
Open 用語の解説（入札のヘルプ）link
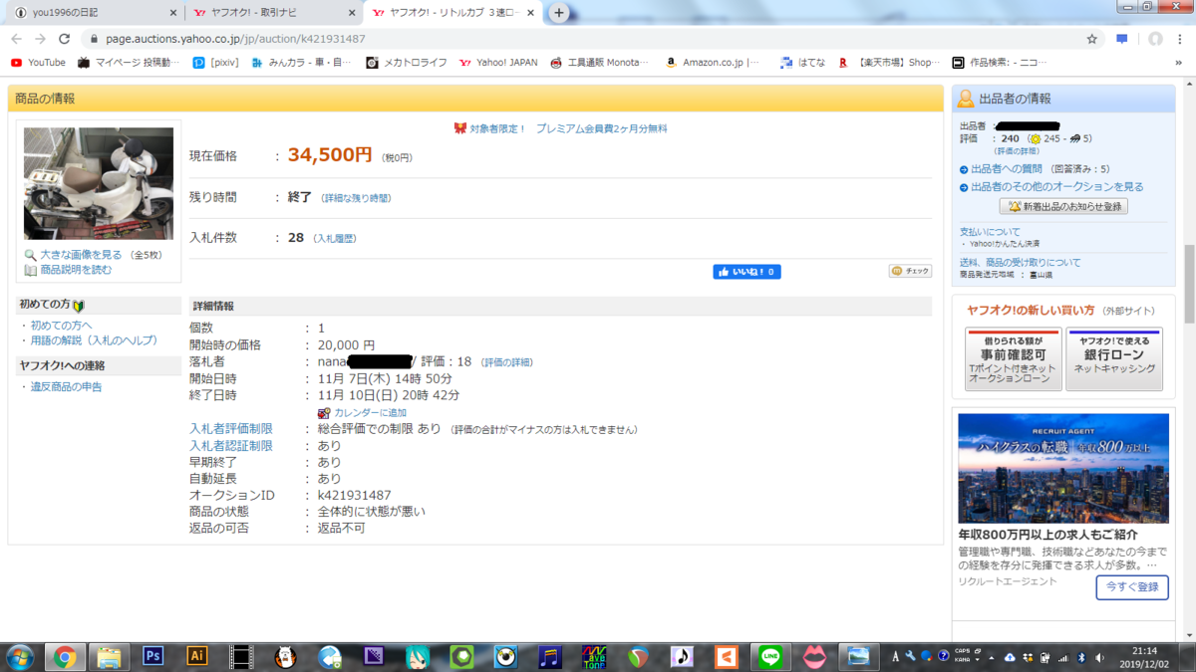94,340
